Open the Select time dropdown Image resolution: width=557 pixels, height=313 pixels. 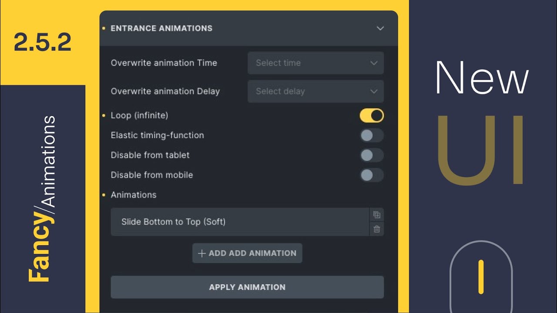pyautogui.click(x=316, y=63)
